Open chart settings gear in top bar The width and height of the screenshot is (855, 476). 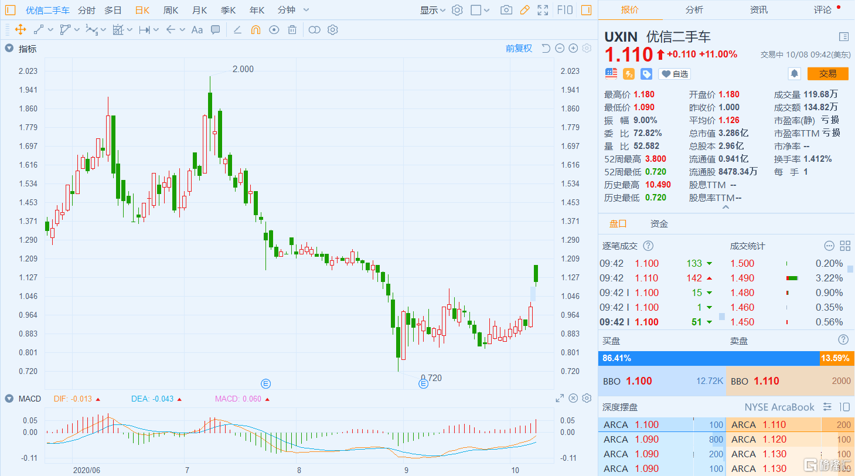click(x=457, y=10)
